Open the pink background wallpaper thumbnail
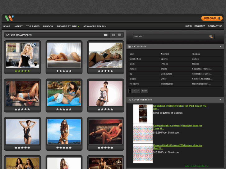 106,93
